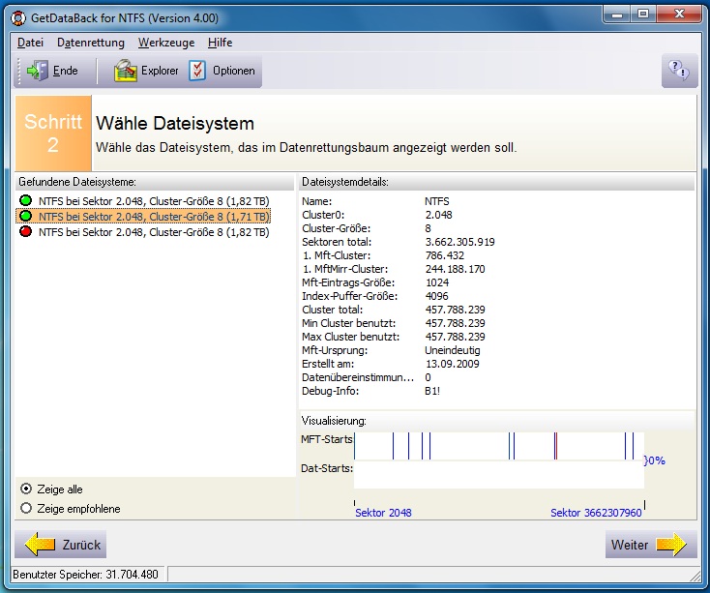This screenshot has width=710, height=593.
Task: Click the Dateisystemdetails header
Action: click(497, 182)
